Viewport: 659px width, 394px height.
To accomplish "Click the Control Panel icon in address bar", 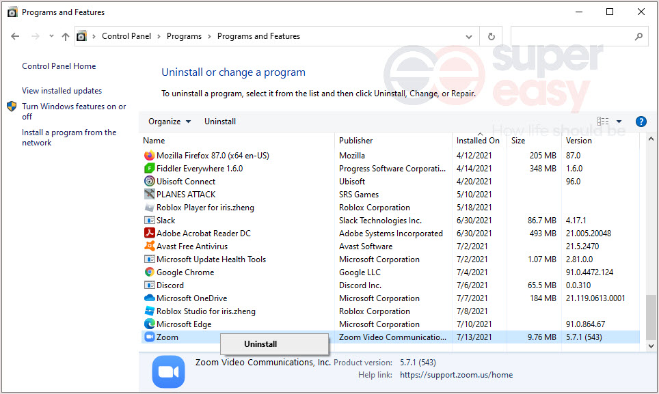I will click(82, 36).
